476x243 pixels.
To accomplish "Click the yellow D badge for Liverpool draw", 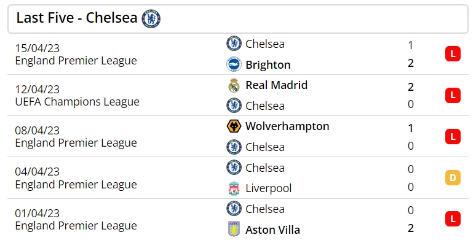I will tap(453, 177).
